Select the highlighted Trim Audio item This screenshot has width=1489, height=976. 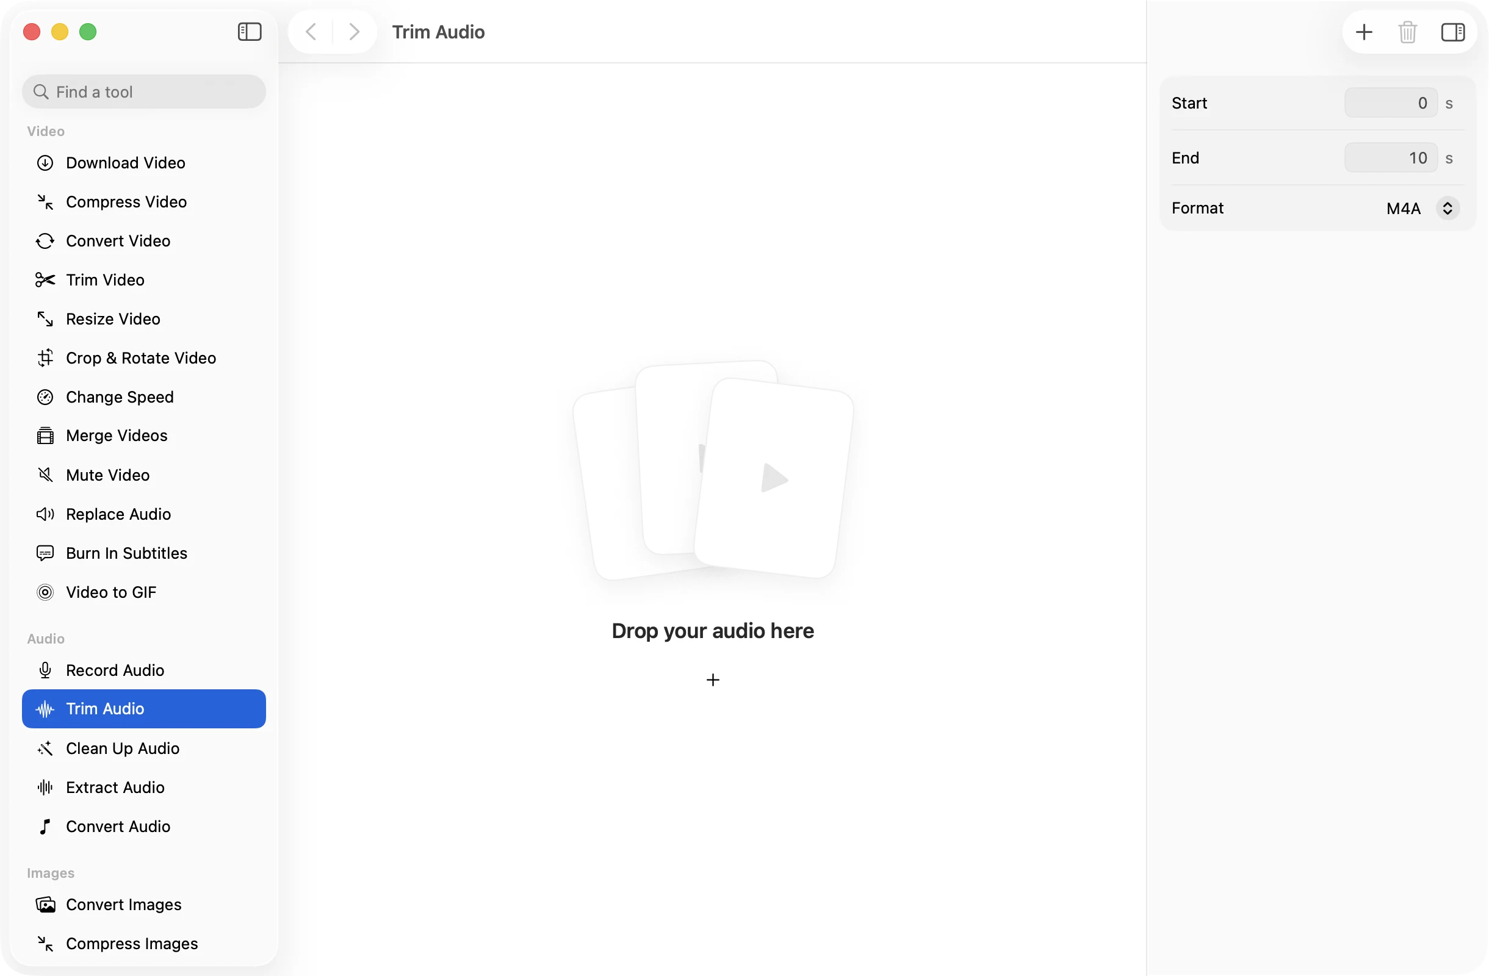[x=144, y=709]
